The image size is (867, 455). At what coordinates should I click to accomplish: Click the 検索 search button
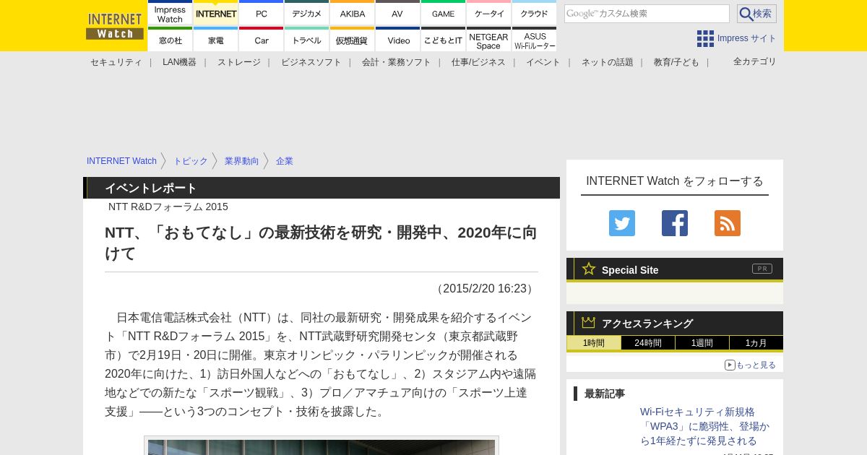pos(756,14)
